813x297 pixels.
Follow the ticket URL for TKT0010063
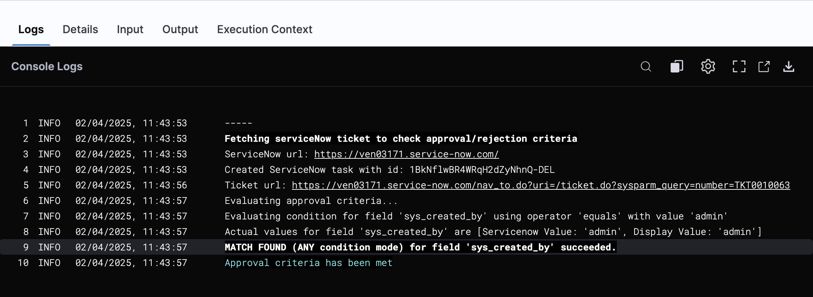pyautogui.click(x=541, y=185)
